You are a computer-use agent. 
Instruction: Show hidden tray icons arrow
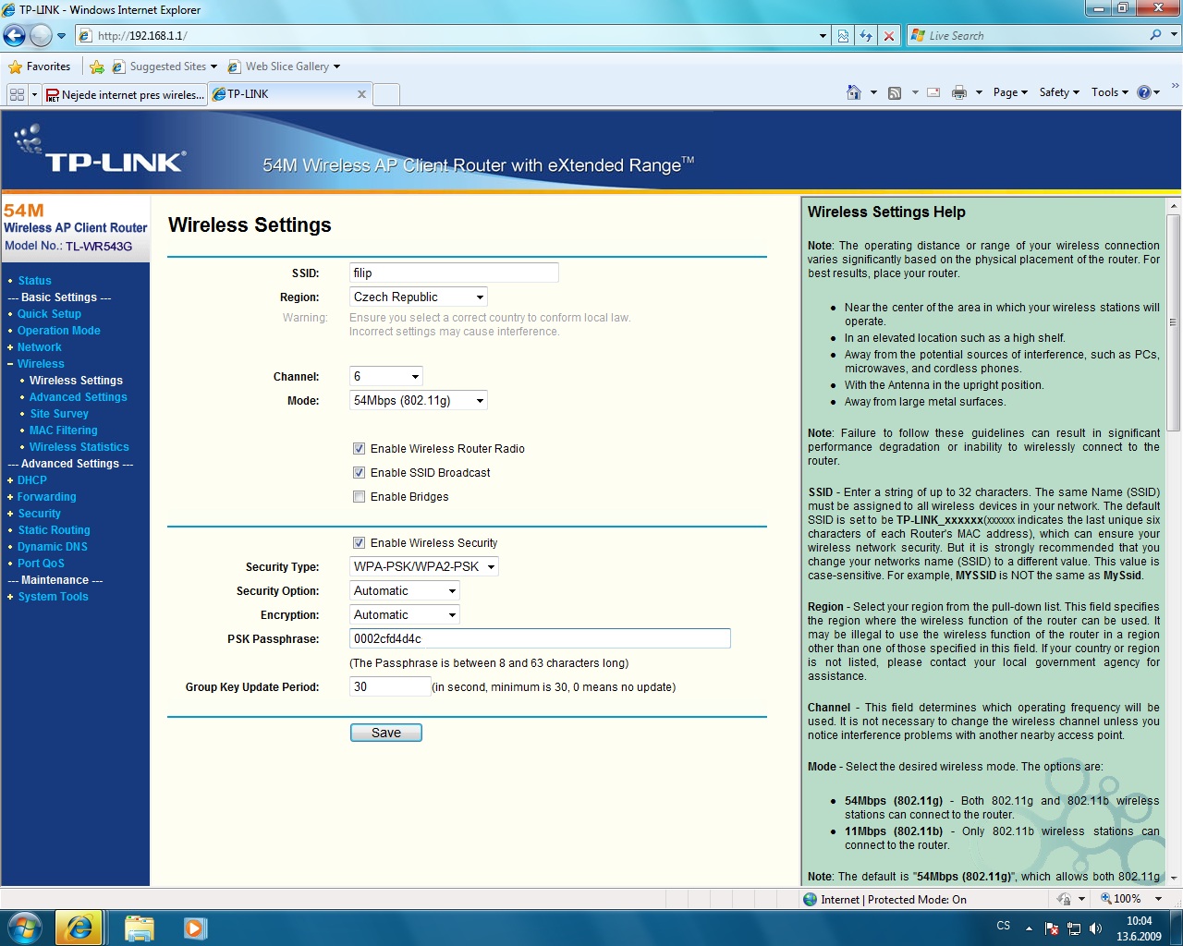(x=1029, y=928)
